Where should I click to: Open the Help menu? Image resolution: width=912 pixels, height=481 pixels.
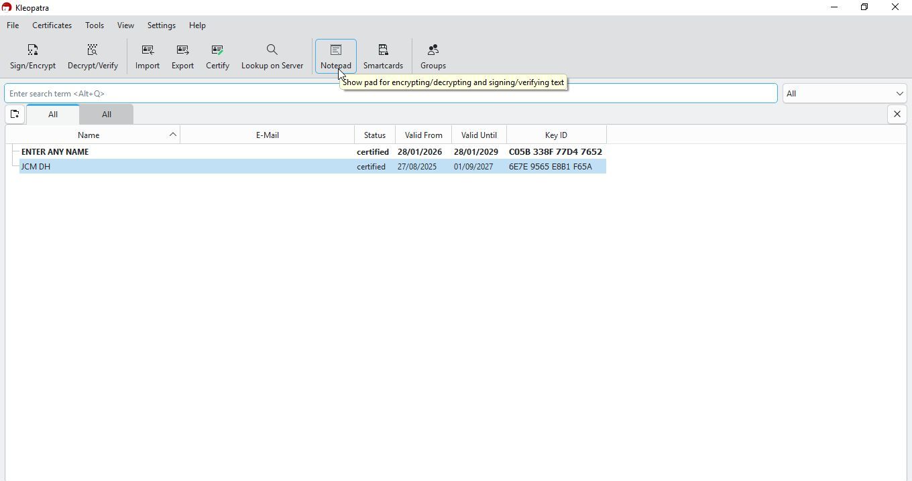(197, 25)
